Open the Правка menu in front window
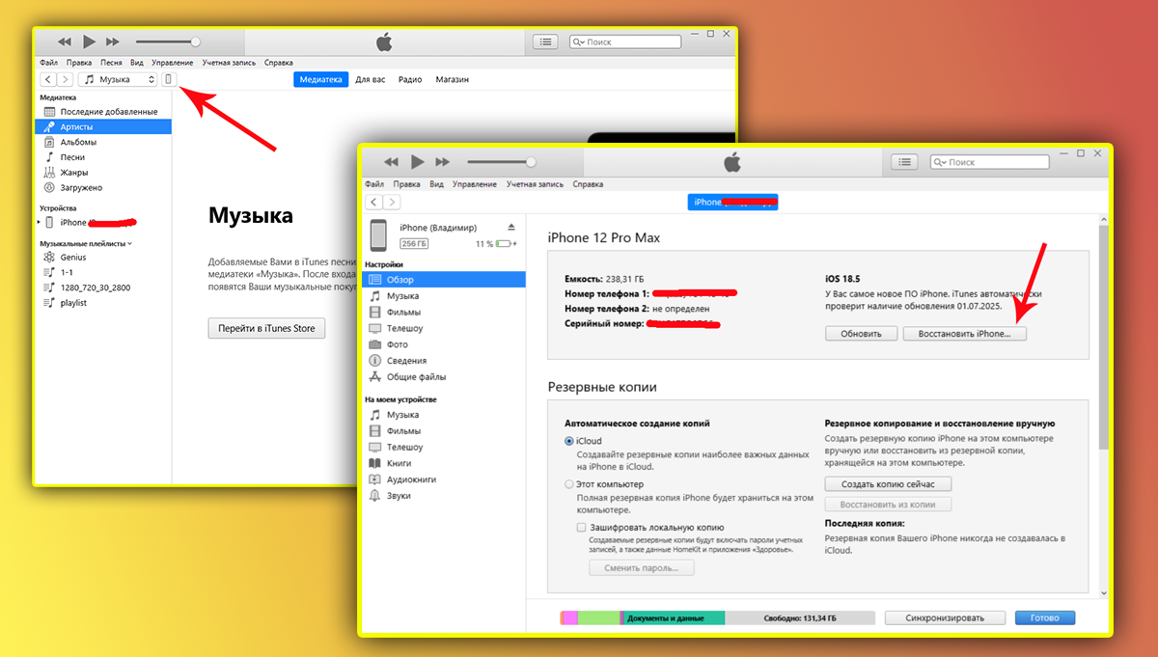 coord(407,184)
